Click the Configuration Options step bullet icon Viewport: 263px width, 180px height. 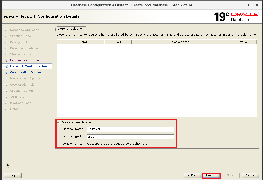click(x=6, y=73)
